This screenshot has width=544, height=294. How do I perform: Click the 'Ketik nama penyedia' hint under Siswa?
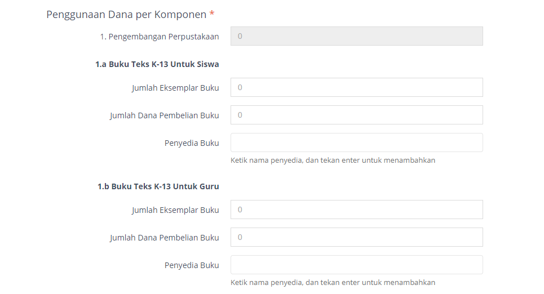[333, 160]
